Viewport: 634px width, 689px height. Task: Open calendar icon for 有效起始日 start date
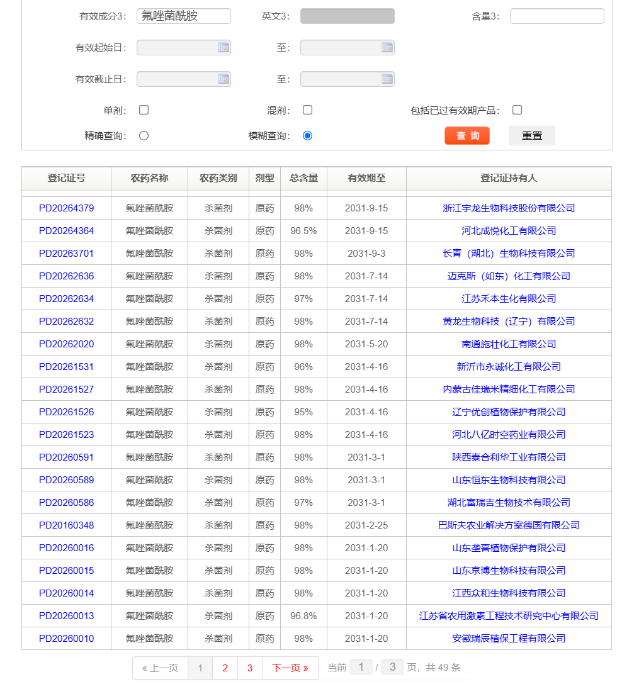point(224,47)
